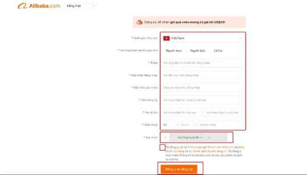Viewport: 307px width, 175px height.
Task: Click the số điện thoại field
Action: click(221, 125)
